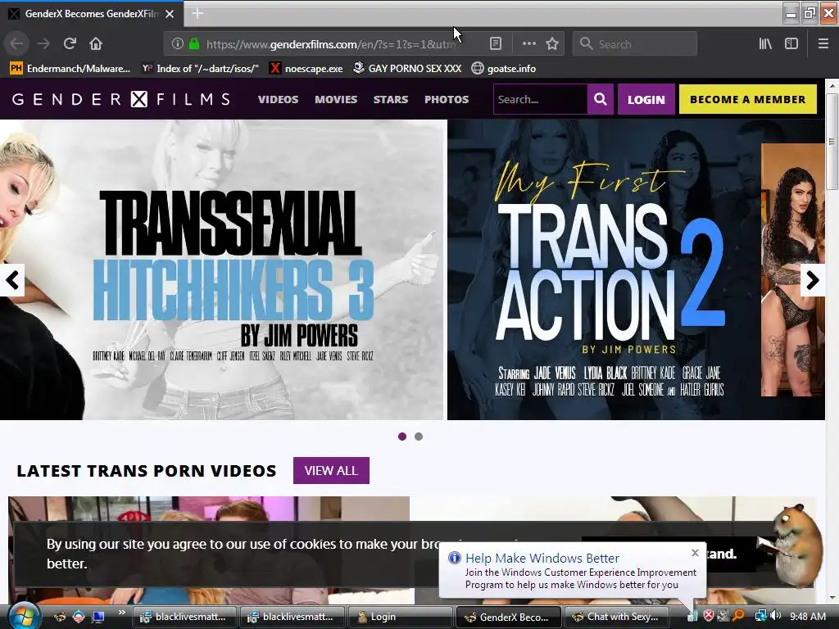Toggle reader view icon in address bar
The width and height of the screenshot is (839, 629).
click(x=496, y=44)
